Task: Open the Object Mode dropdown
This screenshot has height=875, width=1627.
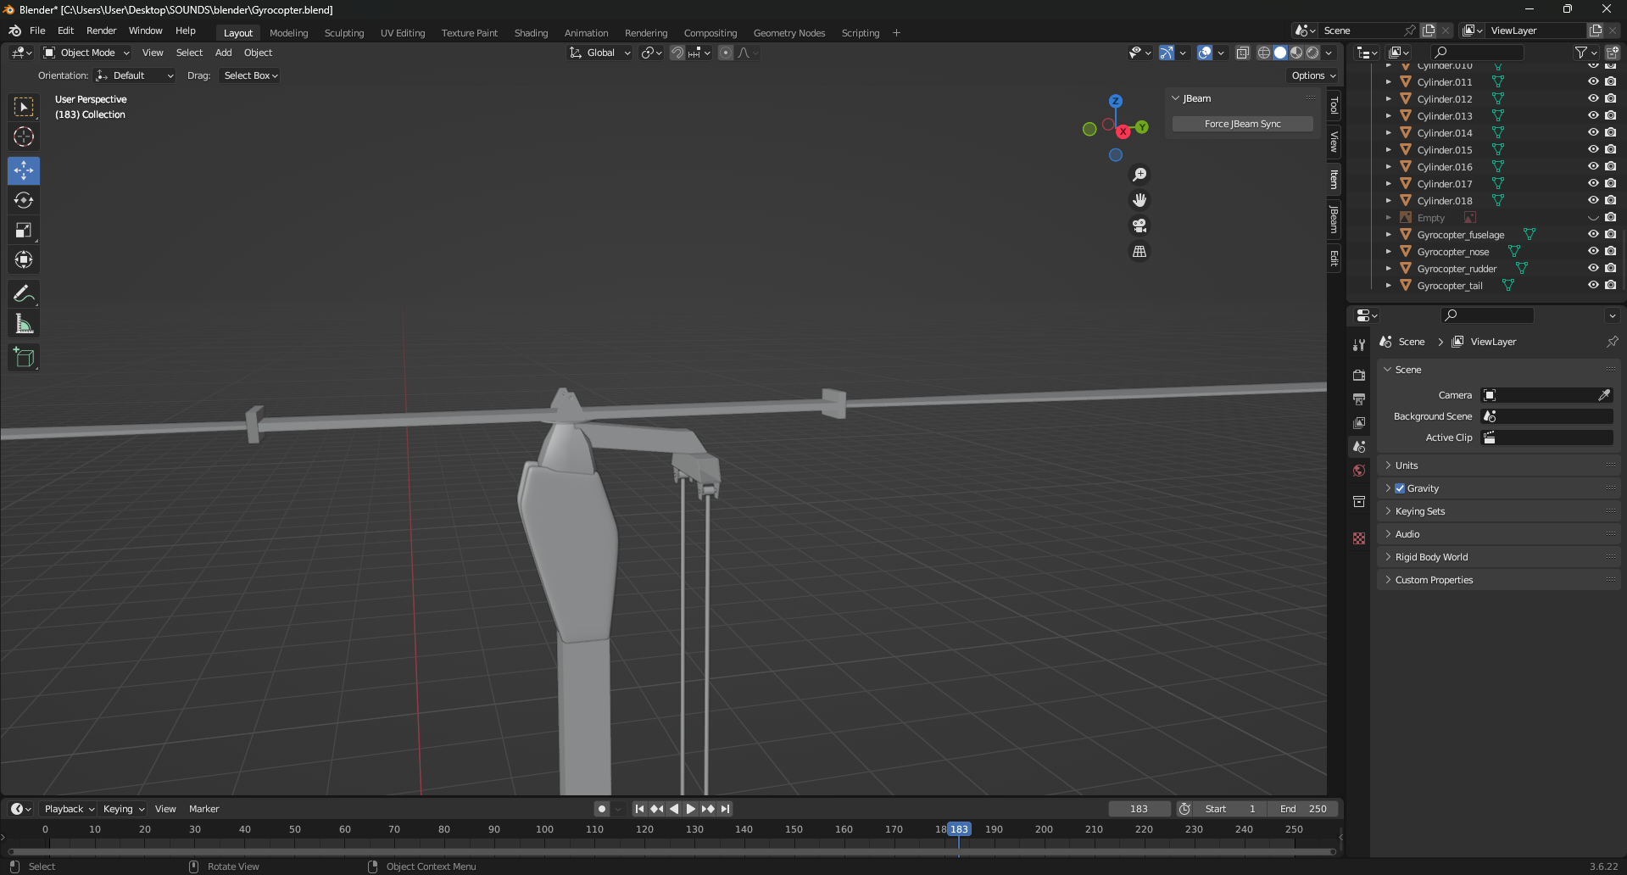Action: (86, 53)
